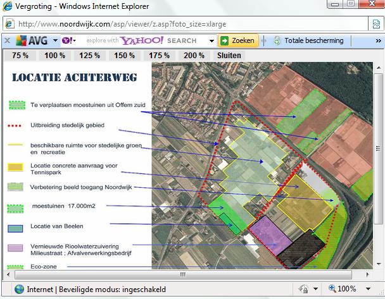
Task: Set image zoom to 100 %
Action: pos(55,56)
